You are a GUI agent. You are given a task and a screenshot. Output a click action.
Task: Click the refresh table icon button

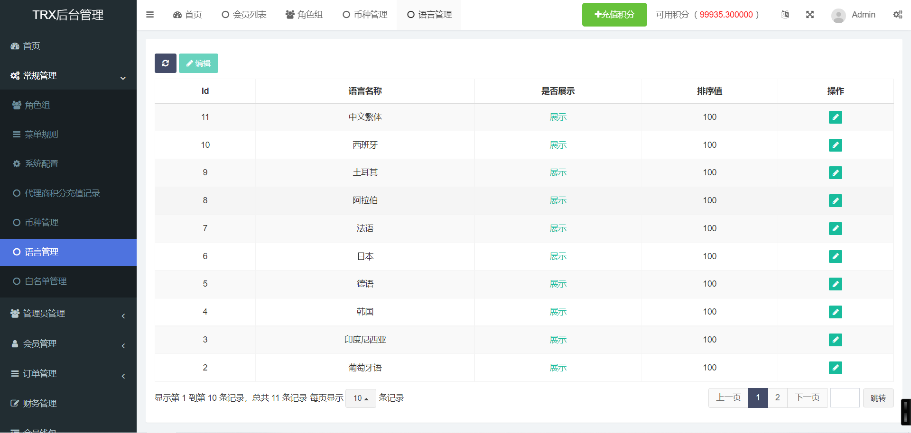[165, 63]
